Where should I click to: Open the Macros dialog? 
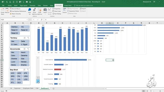pos(7,11)
